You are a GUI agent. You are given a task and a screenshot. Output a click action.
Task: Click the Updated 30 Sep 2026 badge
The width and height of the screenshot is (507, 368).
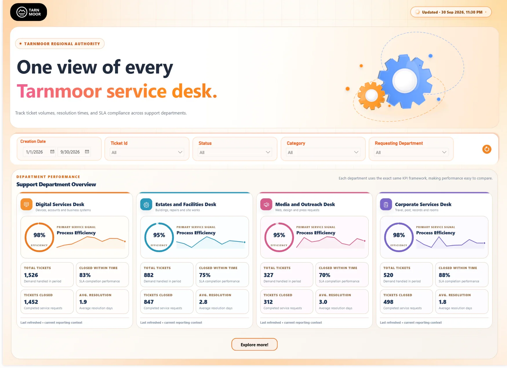[x=451, y=12]
